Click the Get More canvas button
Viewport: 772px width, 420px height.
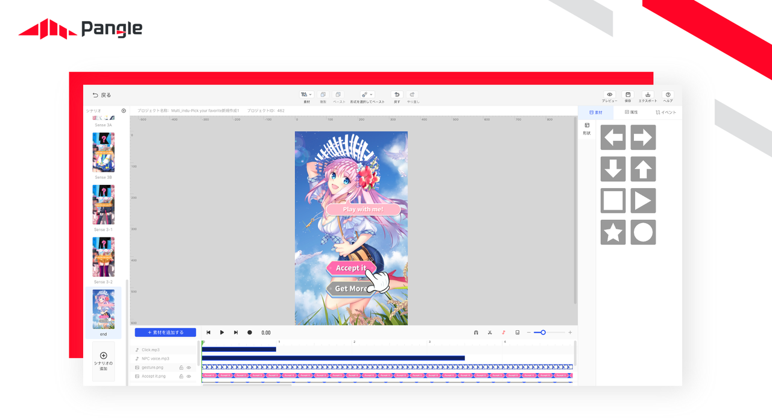point(351,289)
